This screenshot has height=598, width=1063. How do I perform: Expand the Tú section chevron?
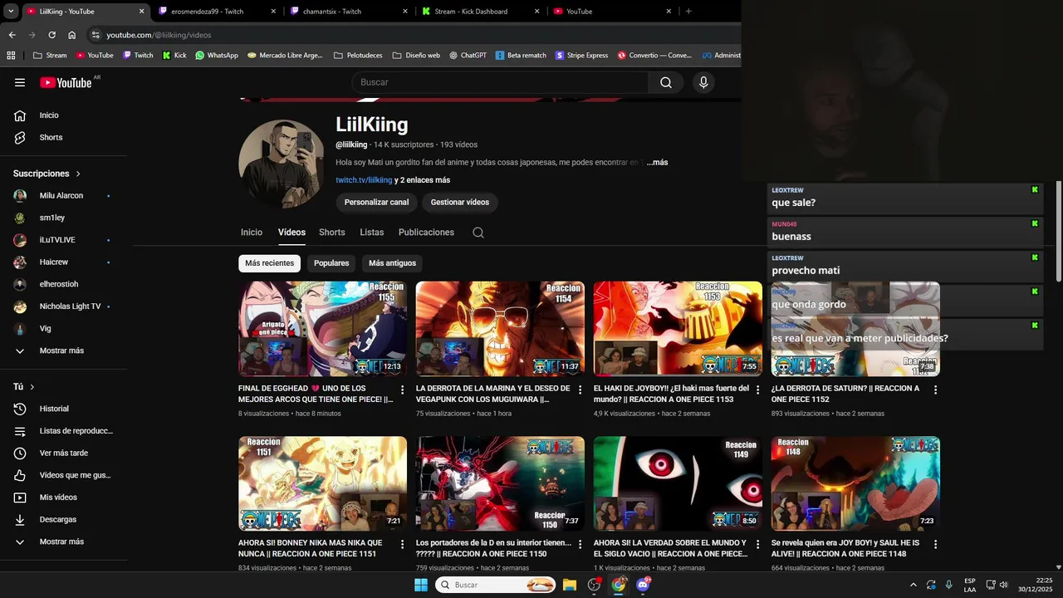[x=32, y=387]
